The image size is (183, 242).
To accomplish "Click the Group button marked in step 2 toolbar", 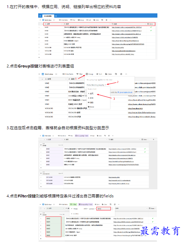I will pyautogui.click(x=89, y=74).
